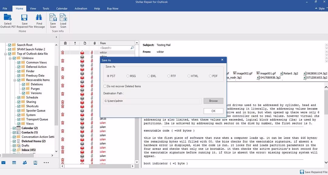The height and width of the screenshot is (175, 328).
Task: Click folder tree scroll up arrow
Action: [56, 45]
